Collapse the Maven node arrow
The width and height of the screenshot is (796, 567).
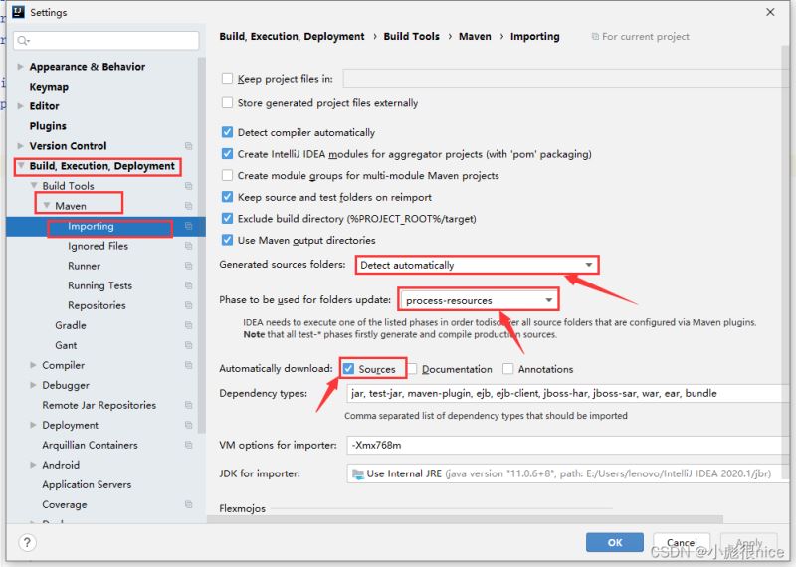[46, 205]
